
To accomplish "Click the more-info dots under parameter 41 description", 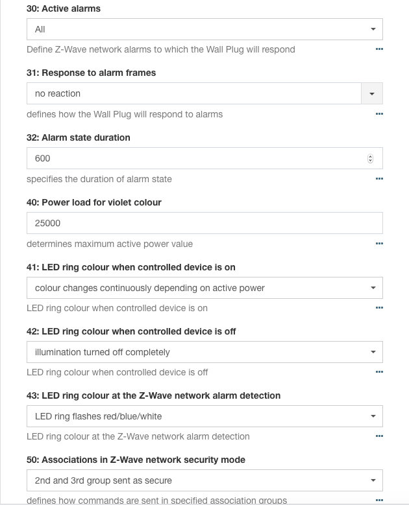I will pos(379,308).
